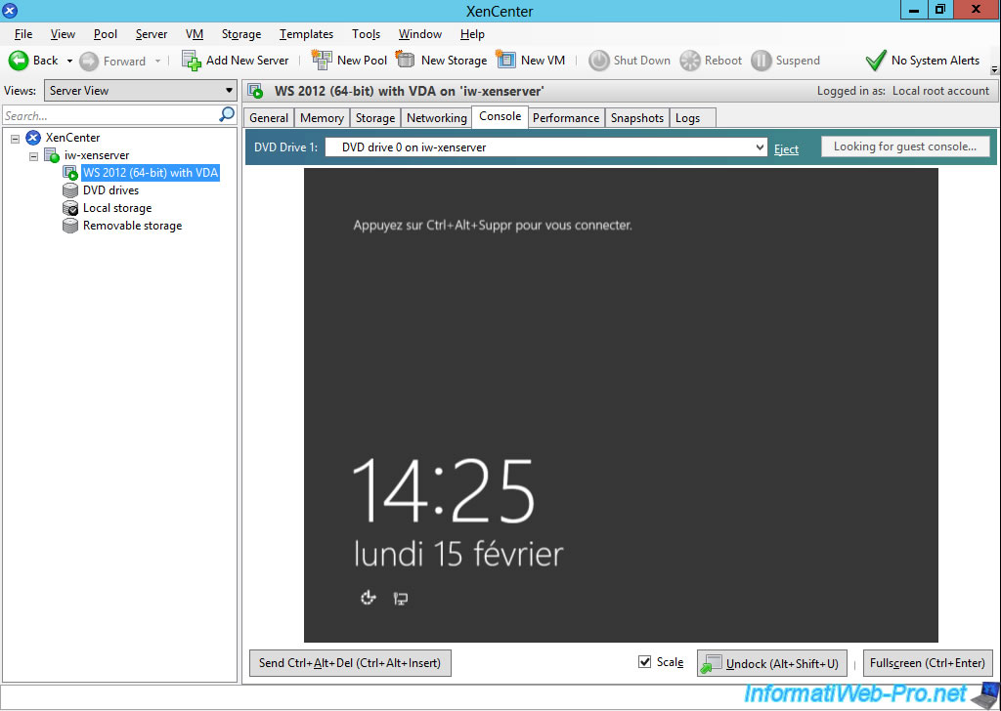Click the Fullscreen button
This screenshot has height=711, width=1001.
(x=928, y=663)
